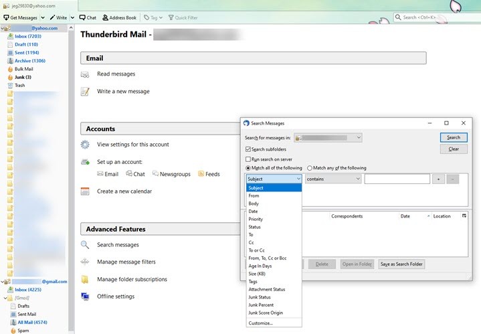Image resolution: width=481 pixels, height=334 pixels.
Task: Select the Sent Mail folder
Action: (27, 314)
